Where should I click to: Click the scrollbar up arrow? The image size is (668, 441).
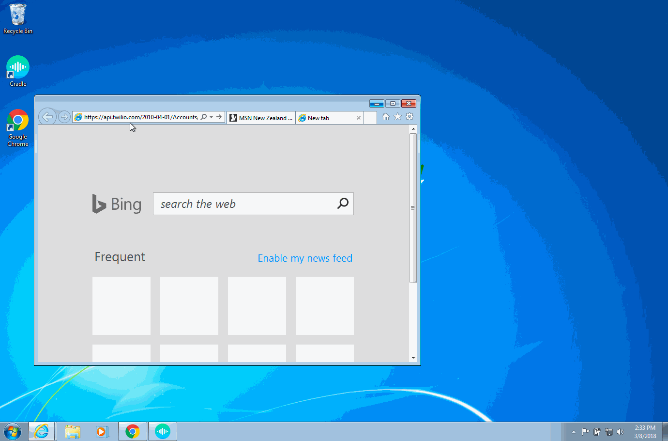(413, 129)
